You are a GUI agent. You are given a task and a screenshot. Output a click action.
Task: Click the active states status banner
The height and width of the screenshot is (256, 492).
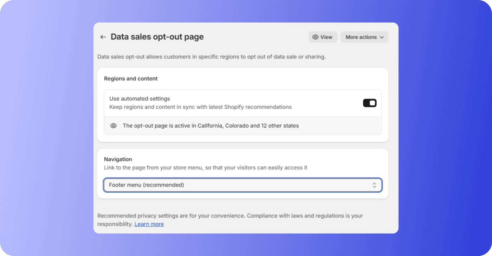pyautogui.click(x=242, y=126)
